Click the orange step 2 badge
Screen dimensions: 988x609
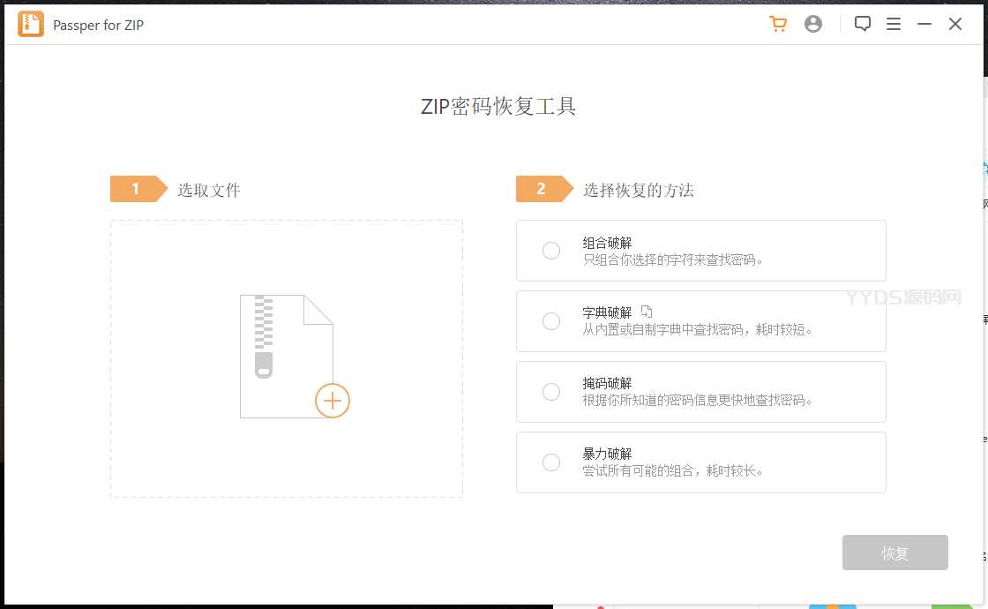click(x=543, y=189)
